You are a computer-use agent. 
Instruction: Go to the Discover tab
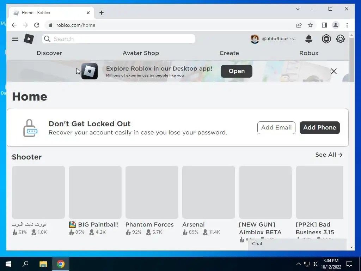click(x=49, y=53)
